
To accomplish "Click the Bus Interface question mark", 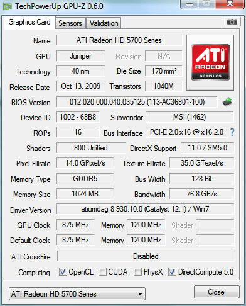I will pyautogui.click(x=232, y=132).
